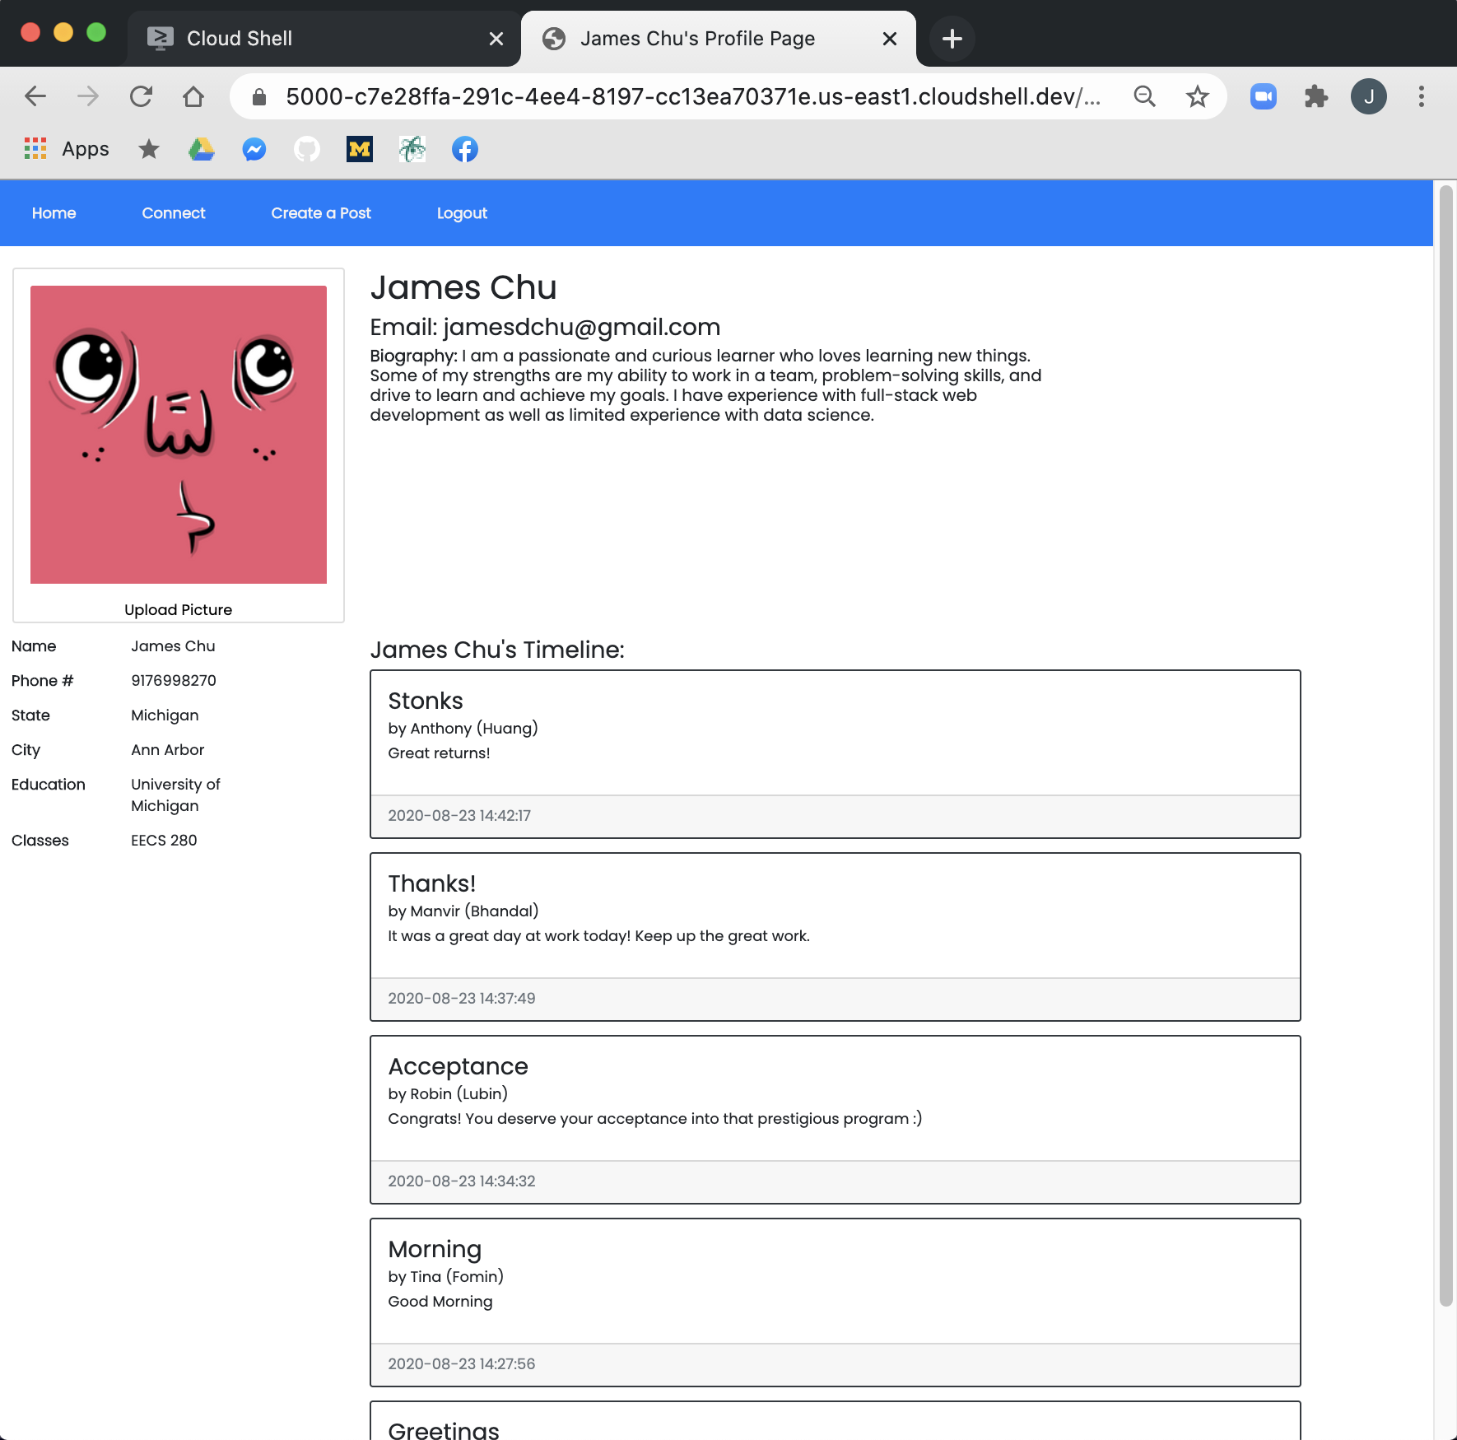The image size is (1457, 1440).
Task: Click timestamp 2020-08-23 14:34:32
Action: [x=462, y=1181]
